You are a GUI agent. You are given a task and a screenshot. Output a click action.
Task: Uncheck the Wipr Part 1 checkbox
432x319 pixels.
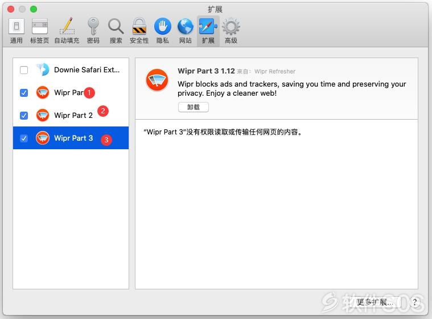point(24,93)
